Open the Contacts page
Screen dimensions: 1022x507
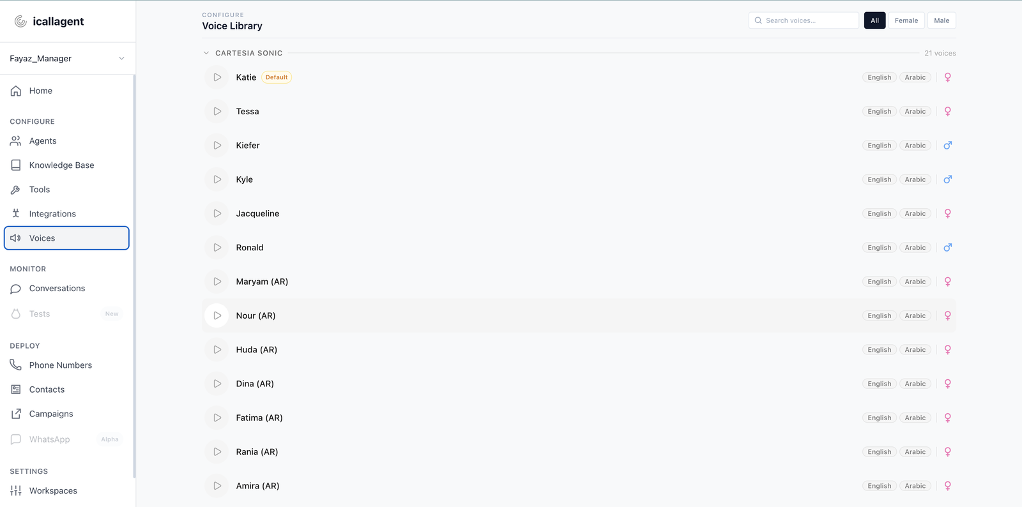pos(66,390)
